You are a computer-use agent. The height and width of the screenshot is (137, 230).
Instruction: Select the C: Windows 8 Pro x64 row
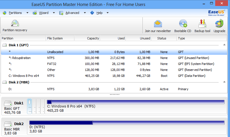tap(114, 76)
